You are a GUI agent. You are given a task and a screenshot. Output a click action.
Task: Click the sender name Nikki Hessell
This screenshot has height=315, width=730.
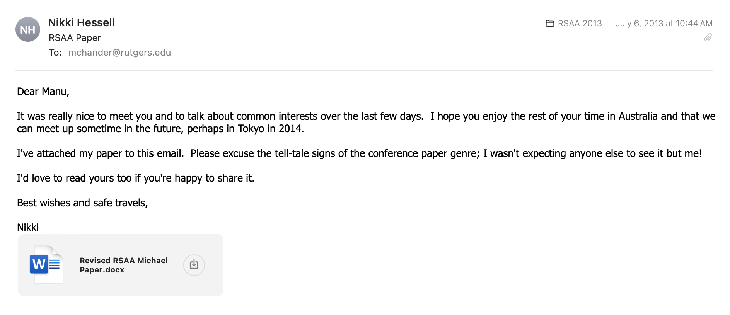[81, 22]
